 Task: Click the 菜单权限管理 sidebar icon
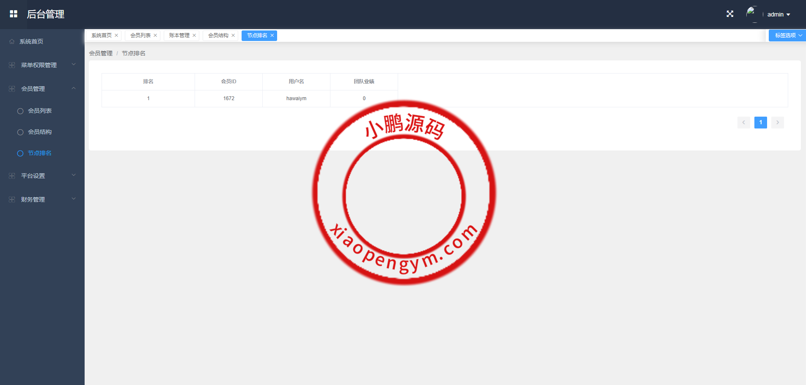pos(12,65)
